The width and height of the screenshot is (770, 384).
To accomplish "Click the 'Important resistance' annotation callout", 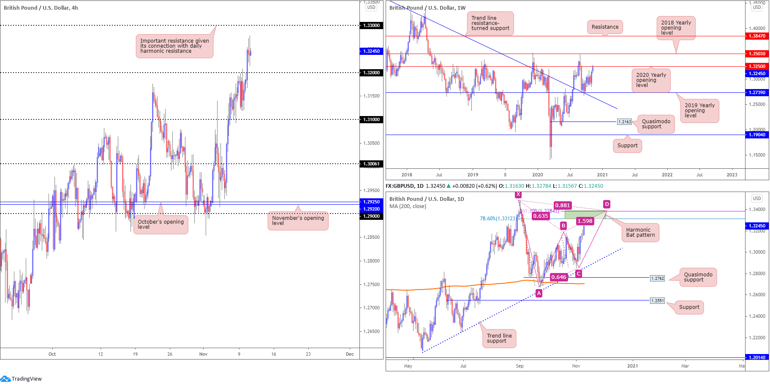I will point(174,46).
